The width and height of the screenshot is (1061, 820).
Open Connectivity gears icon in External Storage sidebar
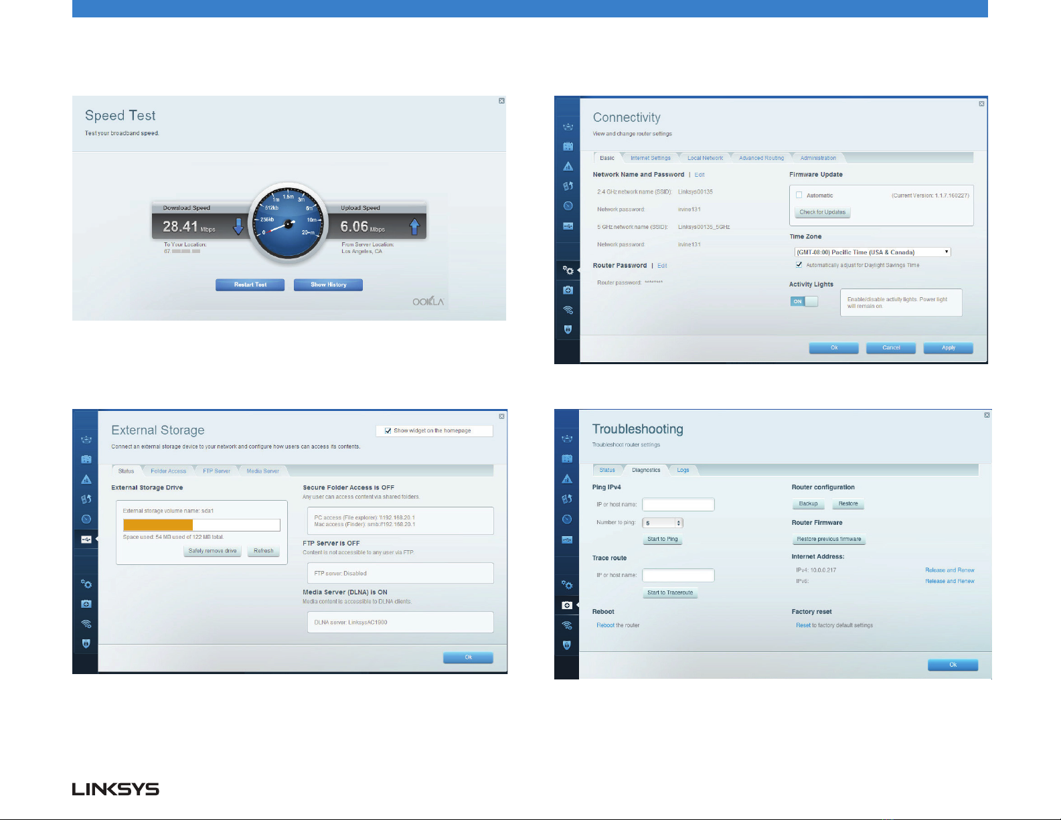pos(86,584)
